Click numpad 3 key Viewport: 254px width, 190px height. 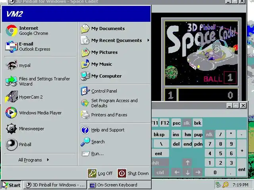tap(231, 163)
